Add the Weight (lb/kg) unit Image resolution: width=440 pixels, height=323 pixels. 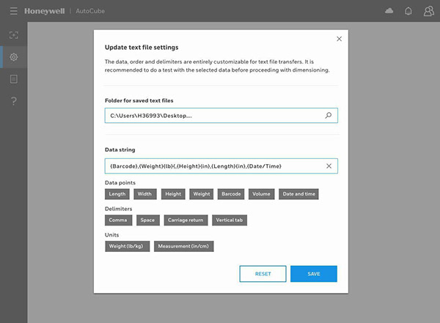point(127,246)
